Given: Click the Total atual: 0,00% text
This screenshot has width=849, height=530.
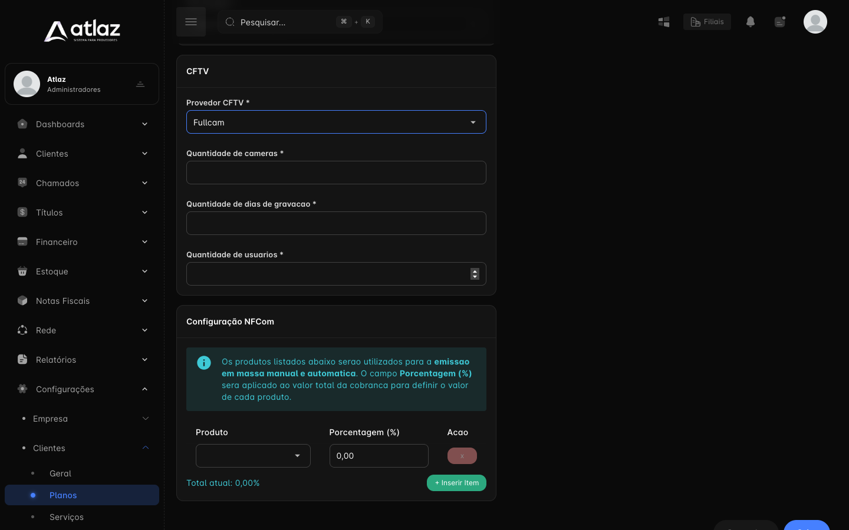Looking at the screenshot, I should [223, 483].
